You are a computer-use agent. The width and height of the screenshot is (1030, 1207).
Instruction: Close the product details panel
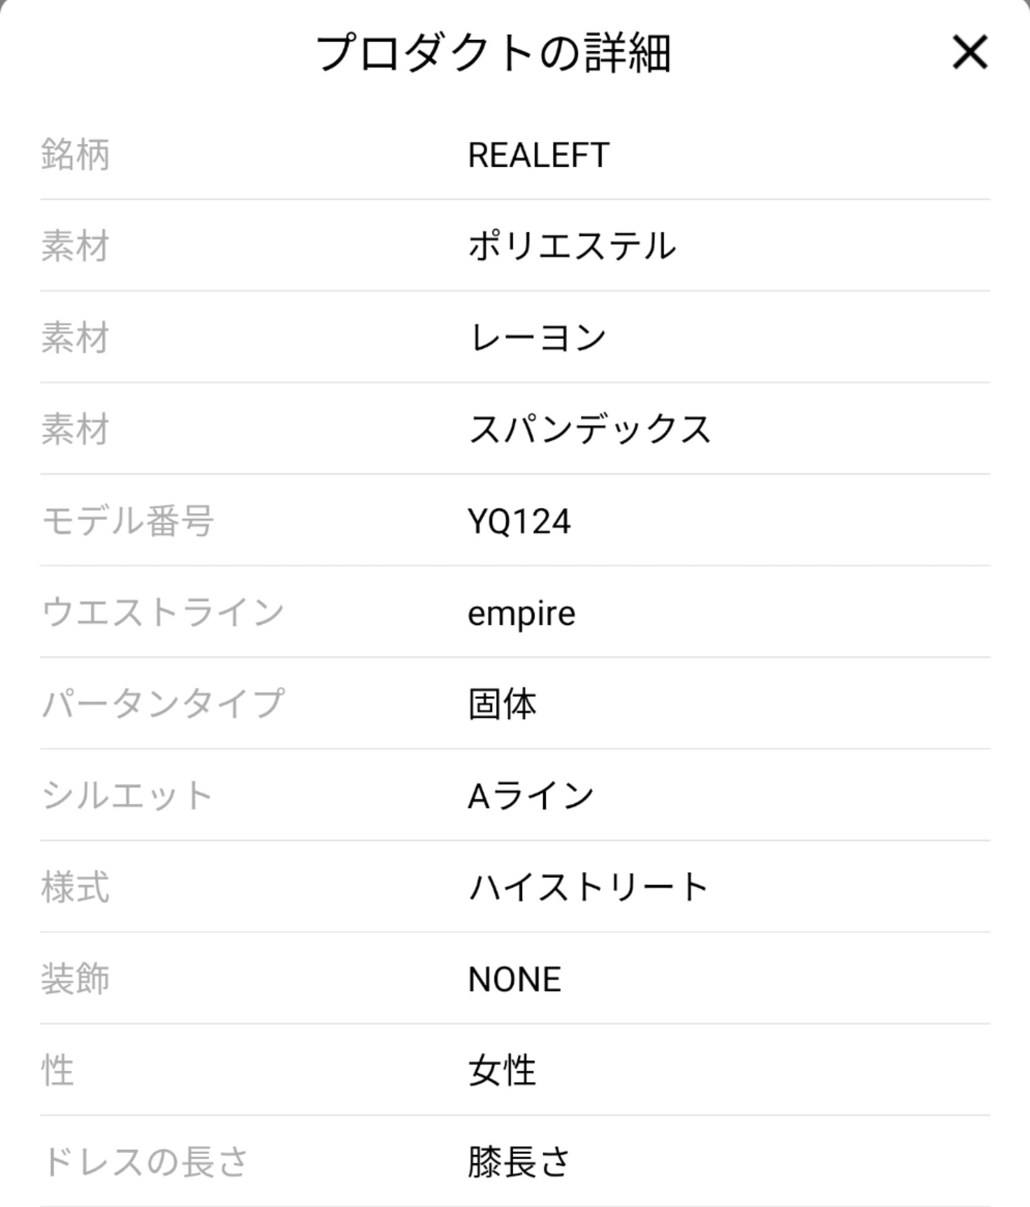pos(969,53)
